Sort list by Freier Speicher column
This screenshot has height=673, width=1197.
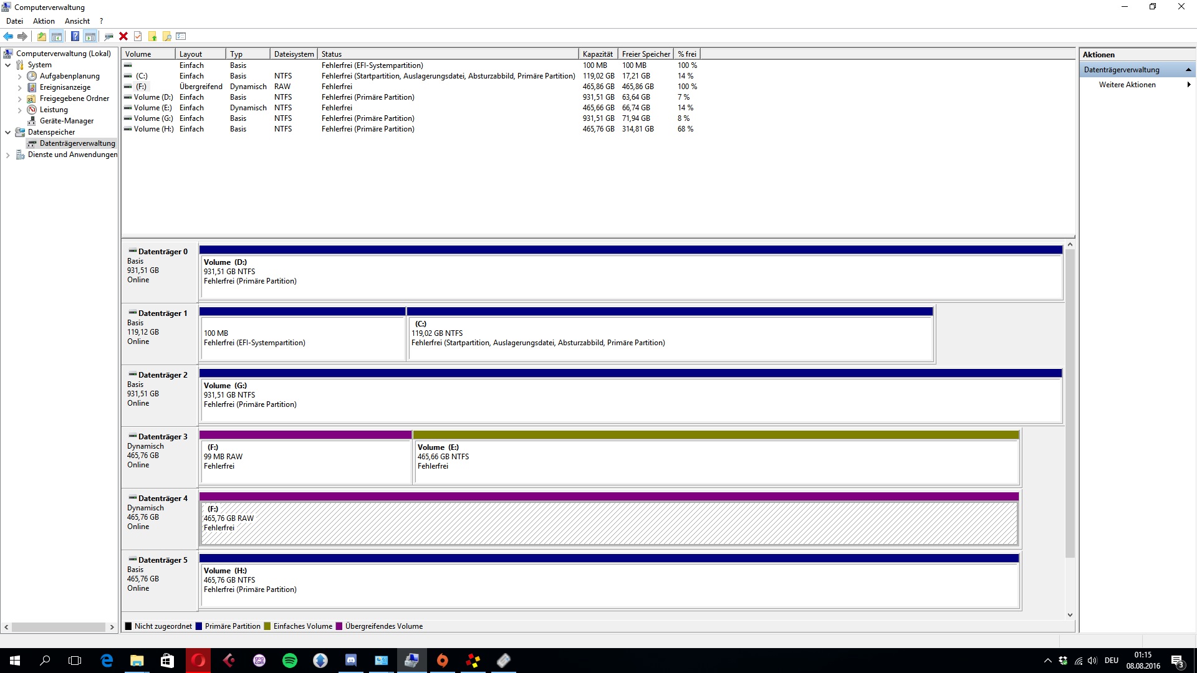(646, 54)
